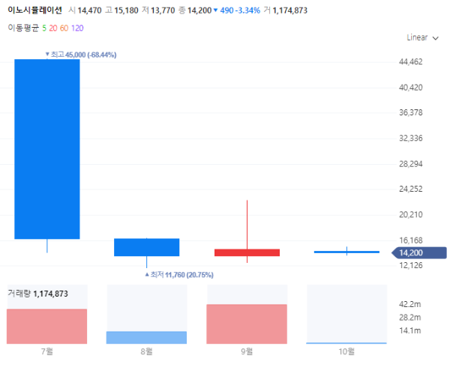Toggle the 120-day moving average

coord(77,28)
